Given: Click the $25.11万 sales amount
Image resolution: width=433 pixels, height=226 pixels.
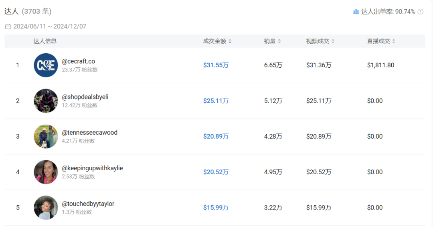Looking at the screenshot, I should (216, 101).
